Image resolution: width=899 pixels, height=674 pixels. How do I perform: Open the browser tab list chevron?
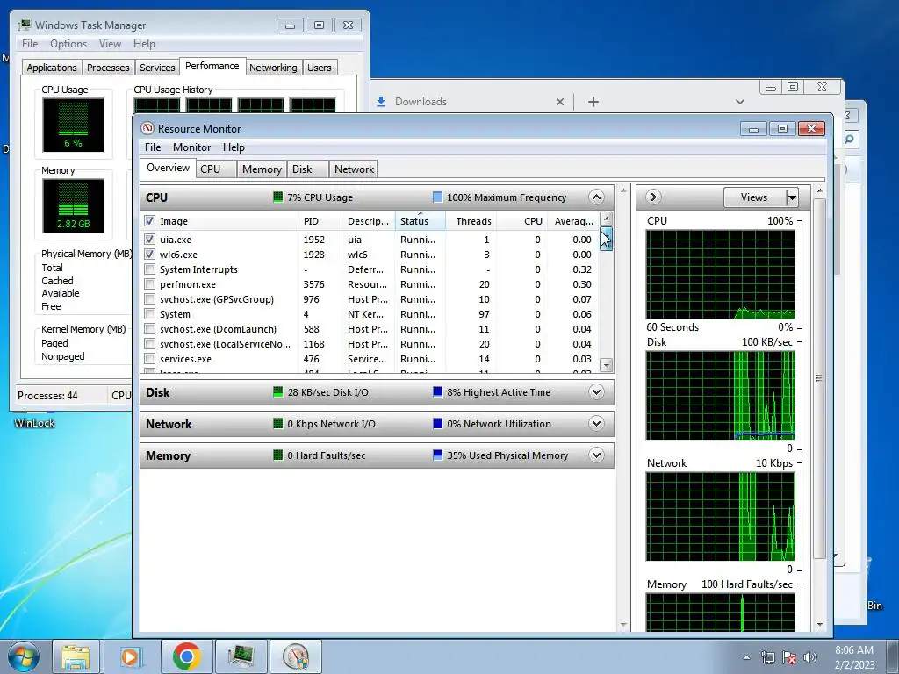pos(739,102)
